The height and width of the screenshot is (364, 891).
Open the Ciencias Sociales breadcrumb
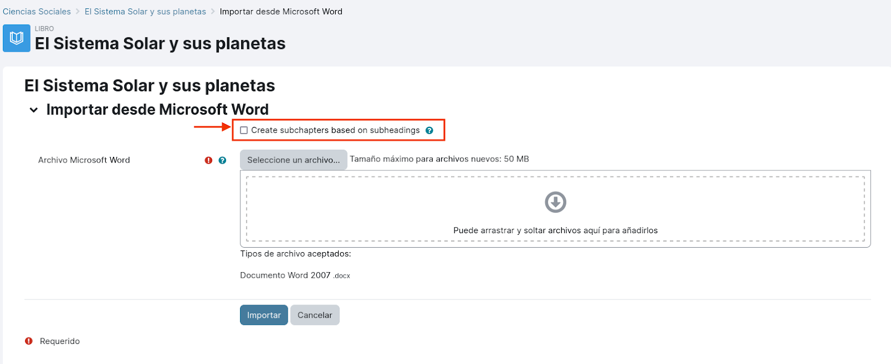[x=37, y=12]
